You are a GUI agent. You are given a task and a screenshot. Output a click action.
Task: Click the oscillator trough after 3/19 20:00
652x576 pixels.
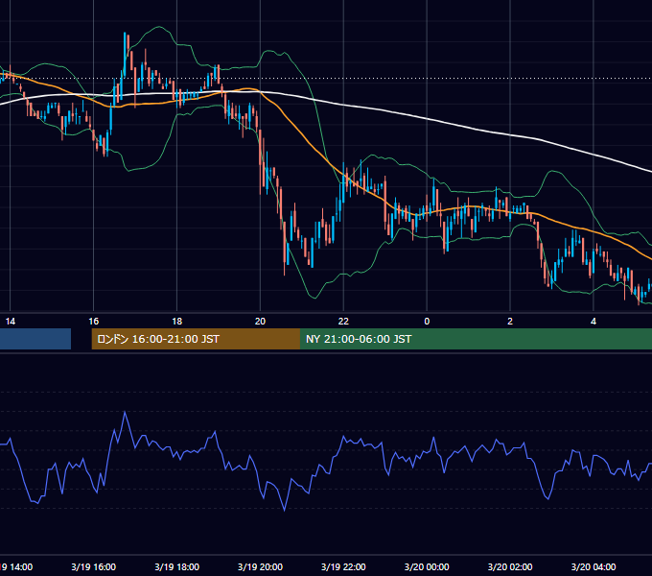285,510
